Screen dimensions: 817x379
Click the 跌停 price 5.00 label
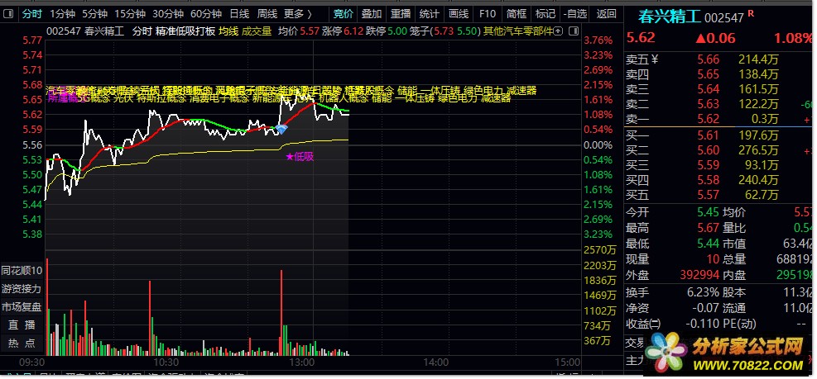pos(387,31)
